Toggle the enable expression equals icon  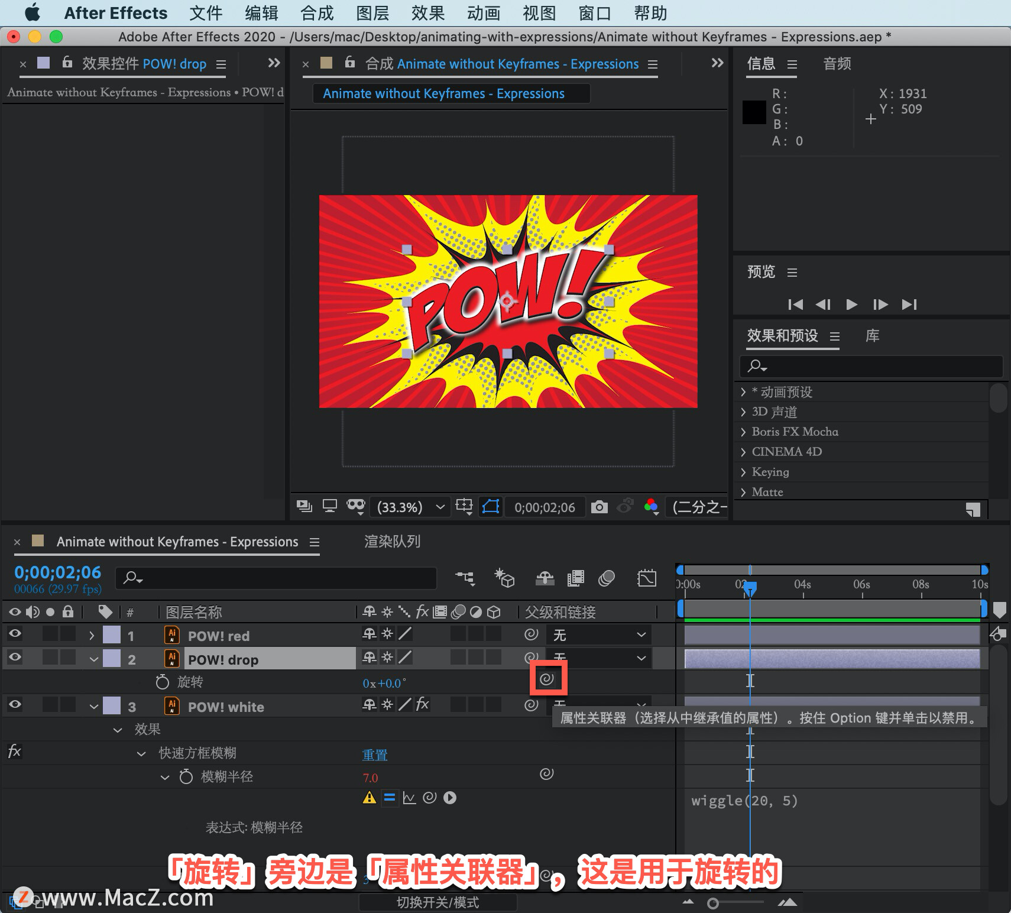pyautogui.click(x=390, y=798)
